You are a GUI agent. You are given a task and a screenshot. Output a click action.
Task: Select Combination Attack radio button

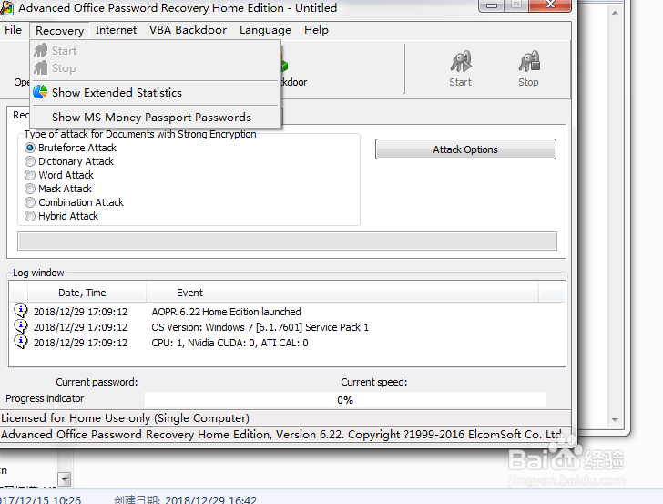29,202
